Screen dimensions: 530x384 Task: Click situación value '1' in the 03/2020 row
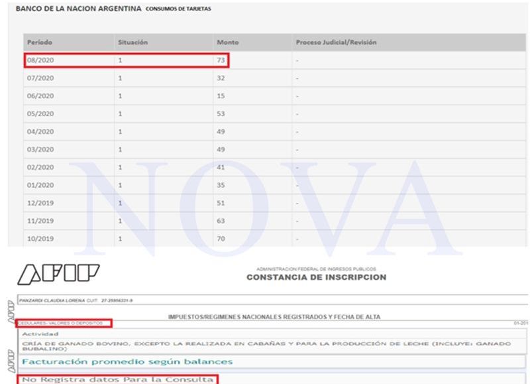(x=120, y=149)
